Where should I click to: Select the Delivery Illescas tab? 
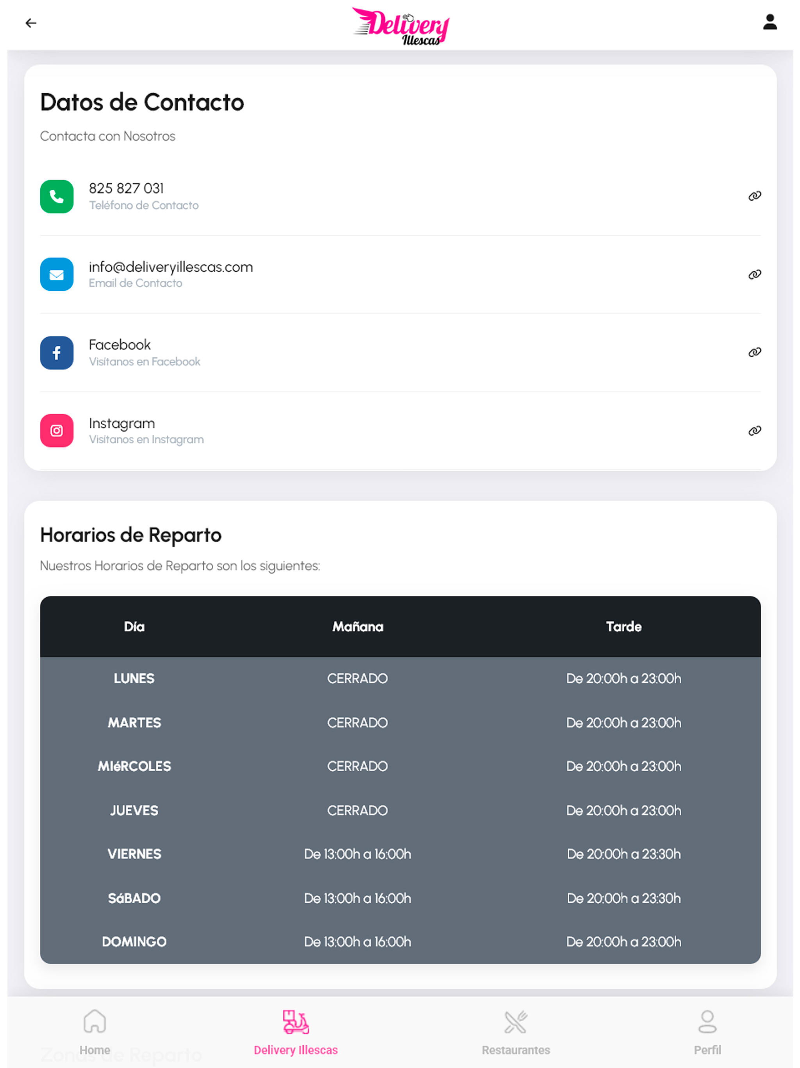click(296, 1033)
